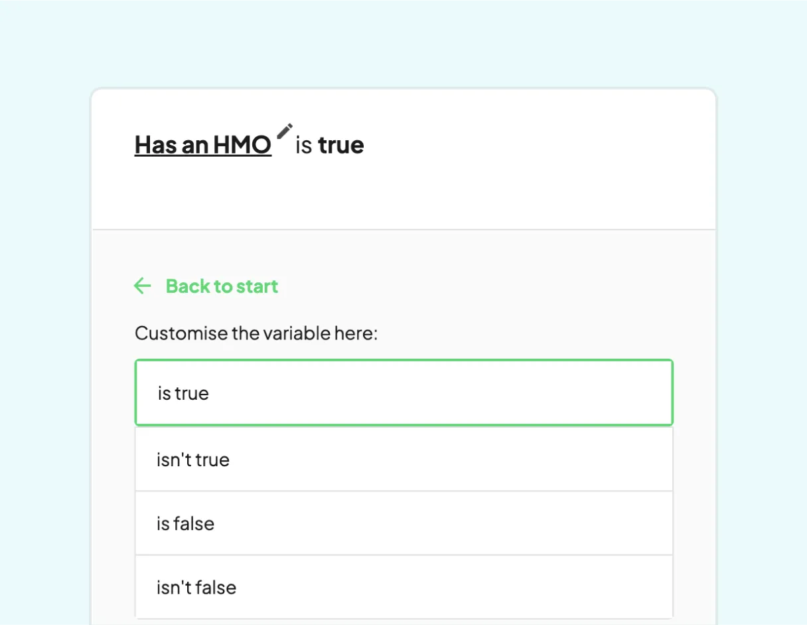
Task: Click the 'Customise the variable here' label
Action: coord(256,333)
